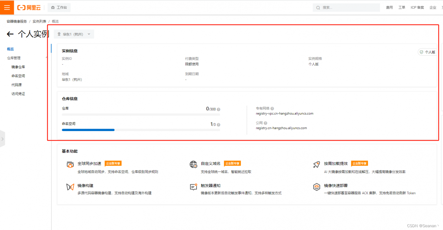The height and width of the screenshot is (230, 443).
Task: Click the 个人实例 page title
Action: pos(33,34)
